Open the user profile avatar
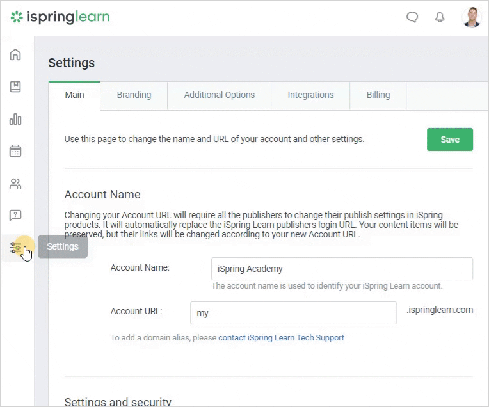The image size is (489, 407). (x=471, y=17)
